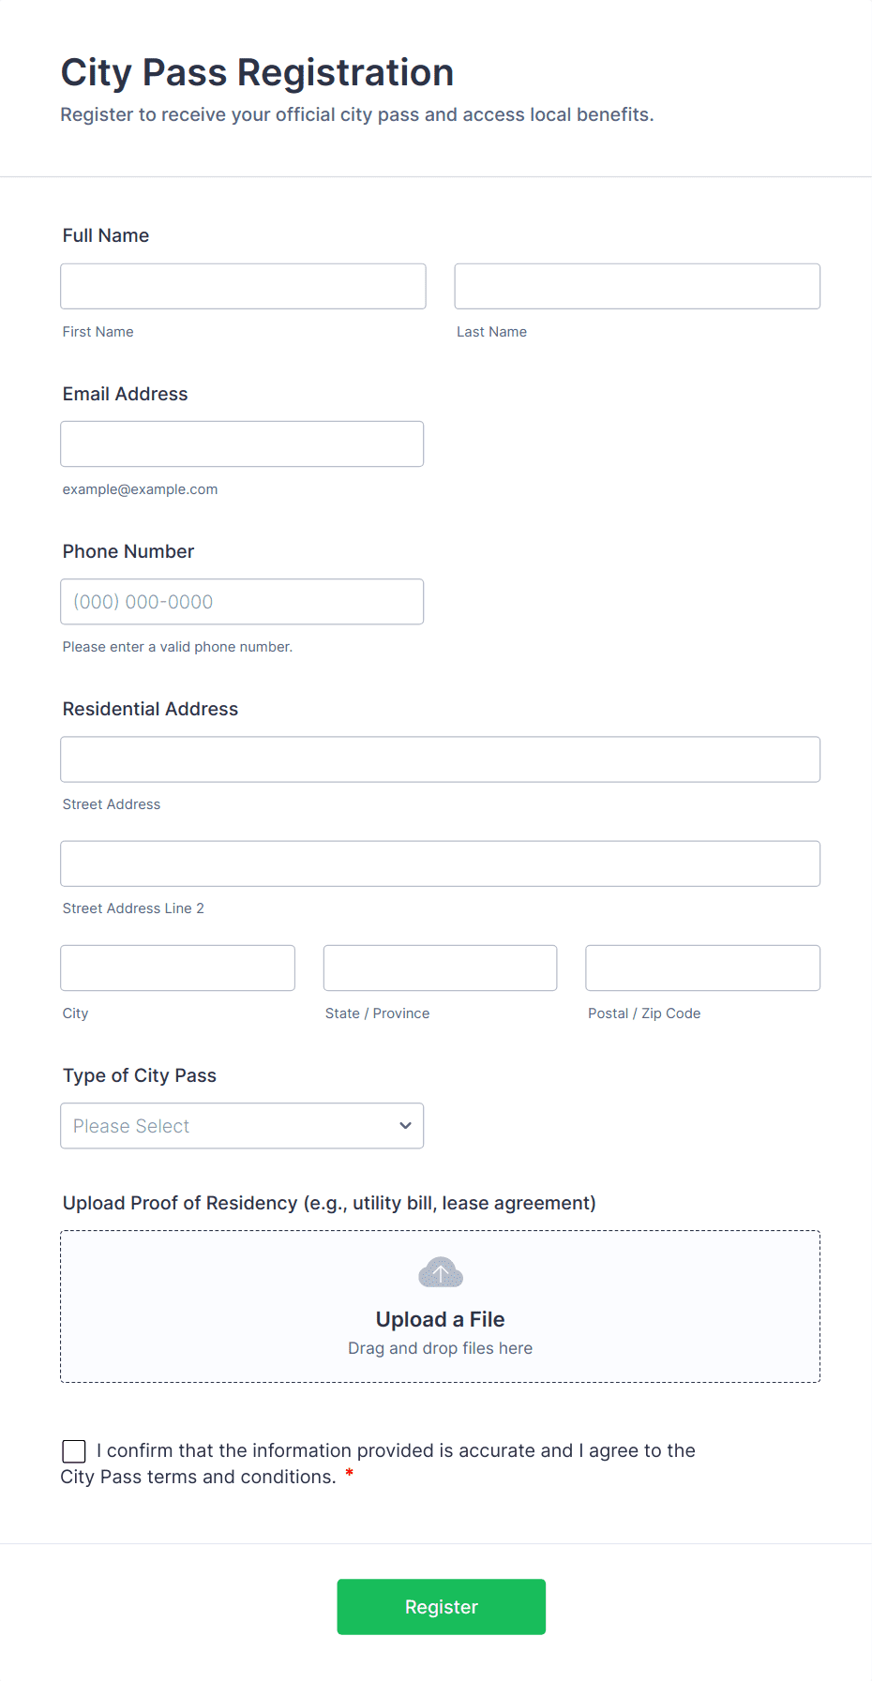
Task: Select the Street Address Line 2 field
Action: point(440,863)
